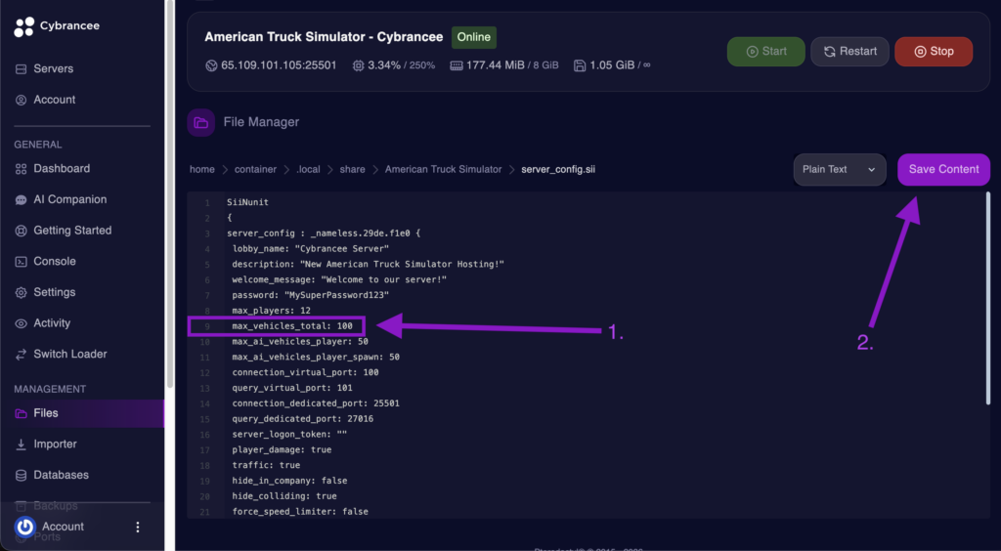Click the File Manager folder icon
1001x551 pixels.
(x=201, y=122)
